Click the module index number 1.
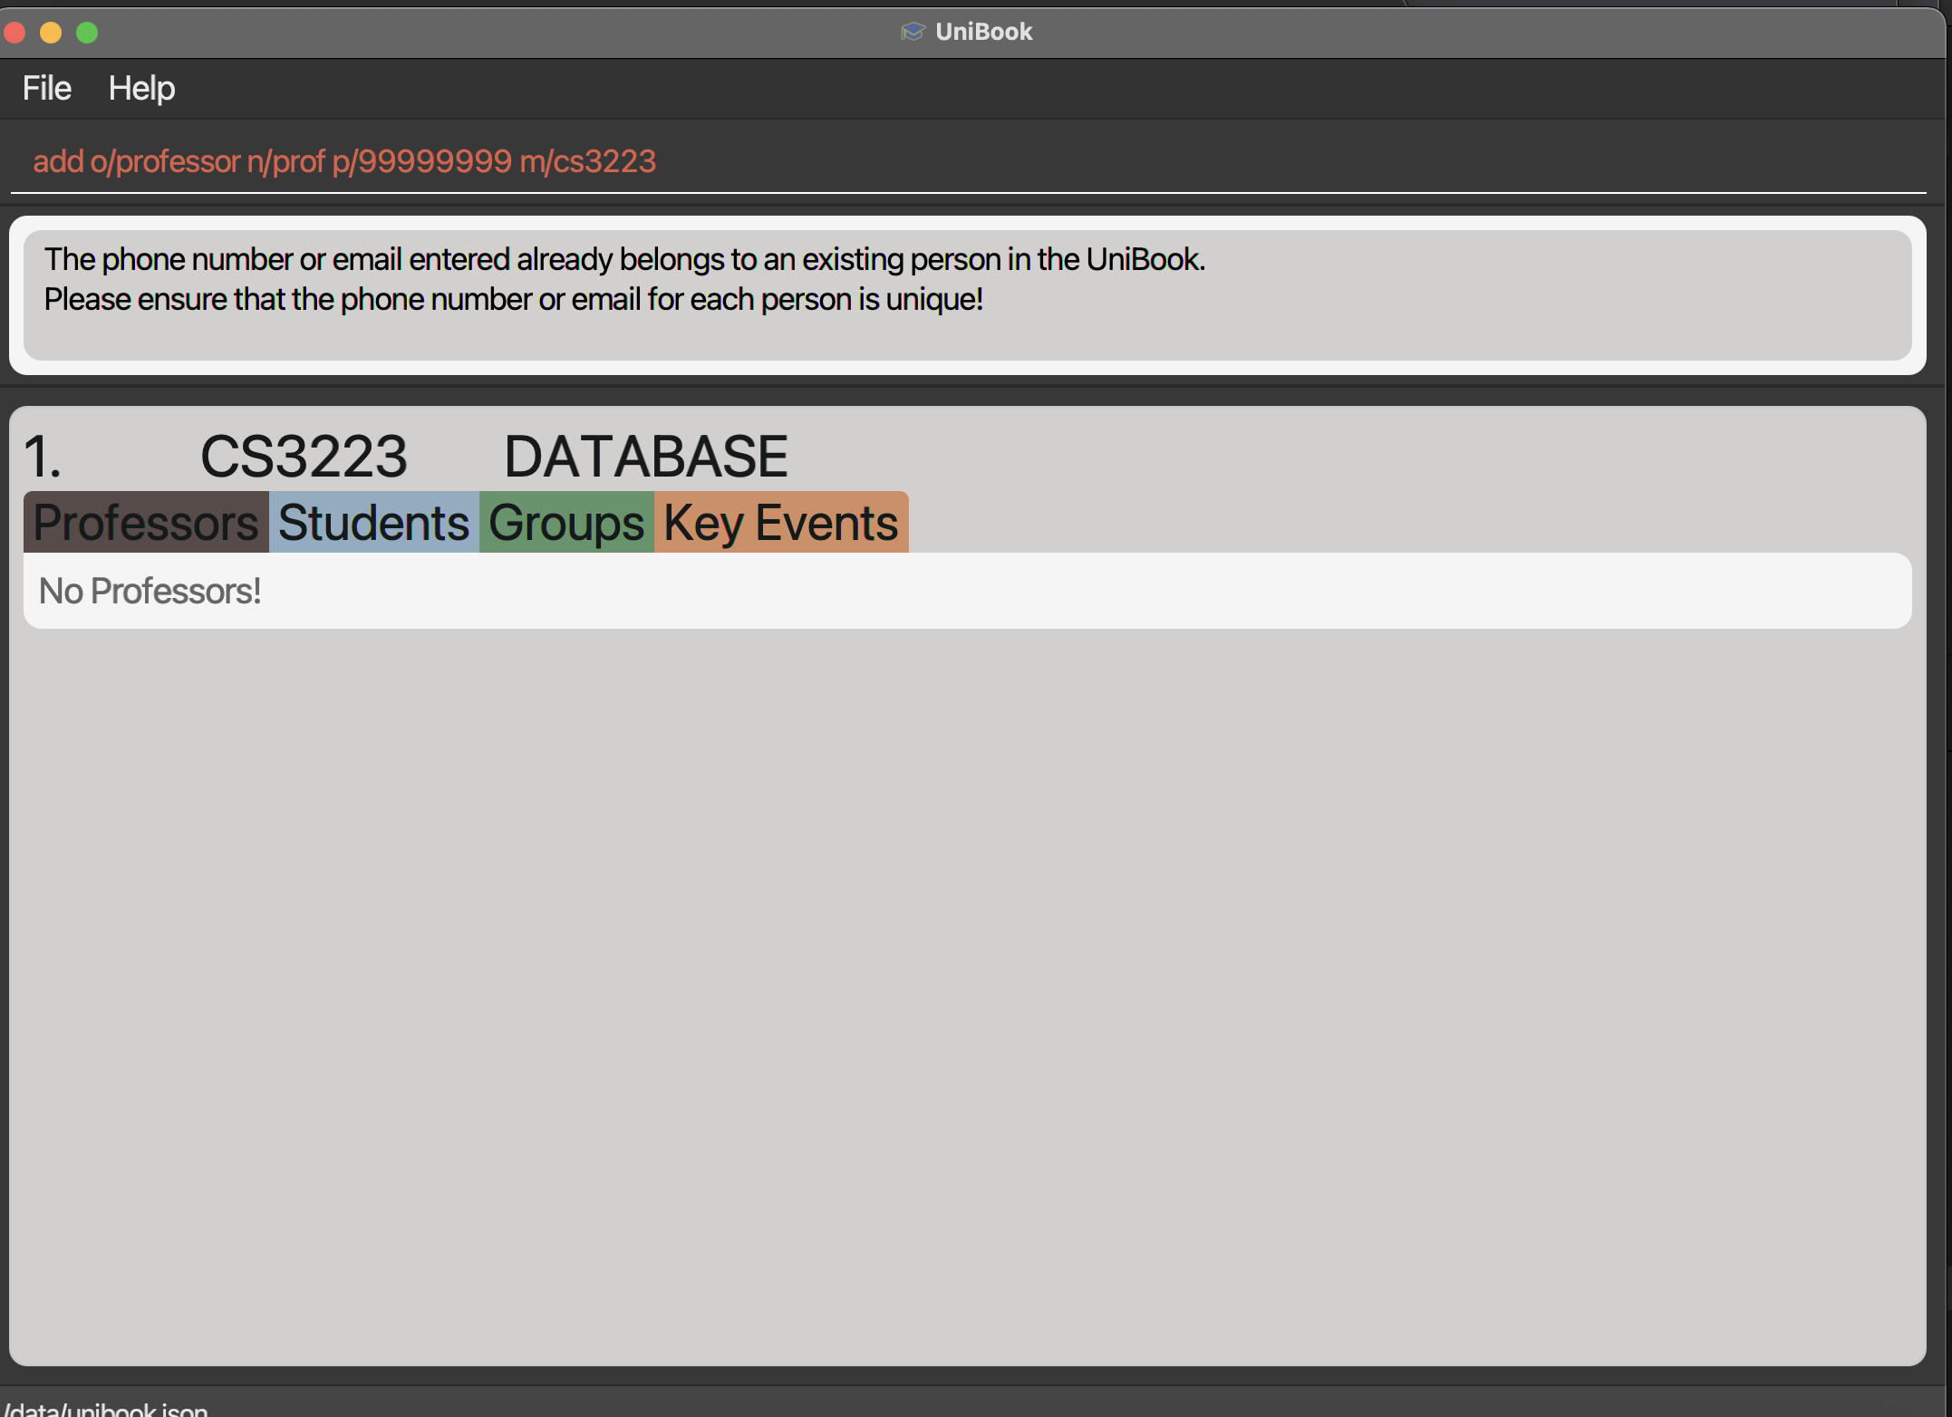Image resolution: width=1952 pixels, height=1417 pixels. 42,456
